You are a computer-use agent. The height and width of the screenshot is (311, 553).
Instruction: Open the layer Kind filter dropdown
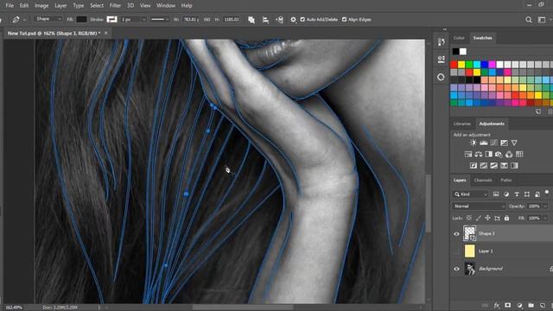pyautogui.click(x=471, y=194)
